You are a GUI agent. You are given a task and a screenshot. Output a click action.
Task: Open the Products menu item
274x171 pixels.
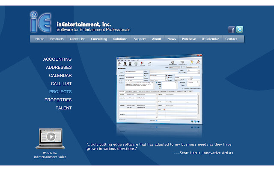tap(57, 39)
